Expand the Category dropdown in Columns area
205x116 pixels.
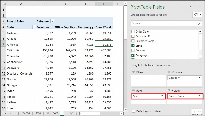click(199, 78)
